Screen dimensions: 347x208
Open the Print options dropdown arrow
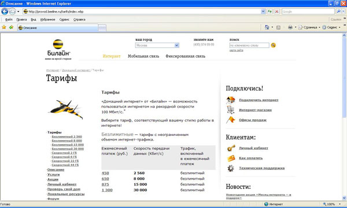point(296,27)
